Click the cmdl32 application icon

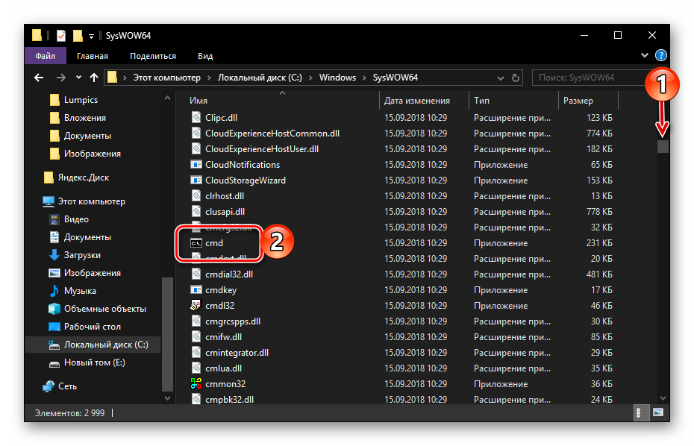(196, 306)
